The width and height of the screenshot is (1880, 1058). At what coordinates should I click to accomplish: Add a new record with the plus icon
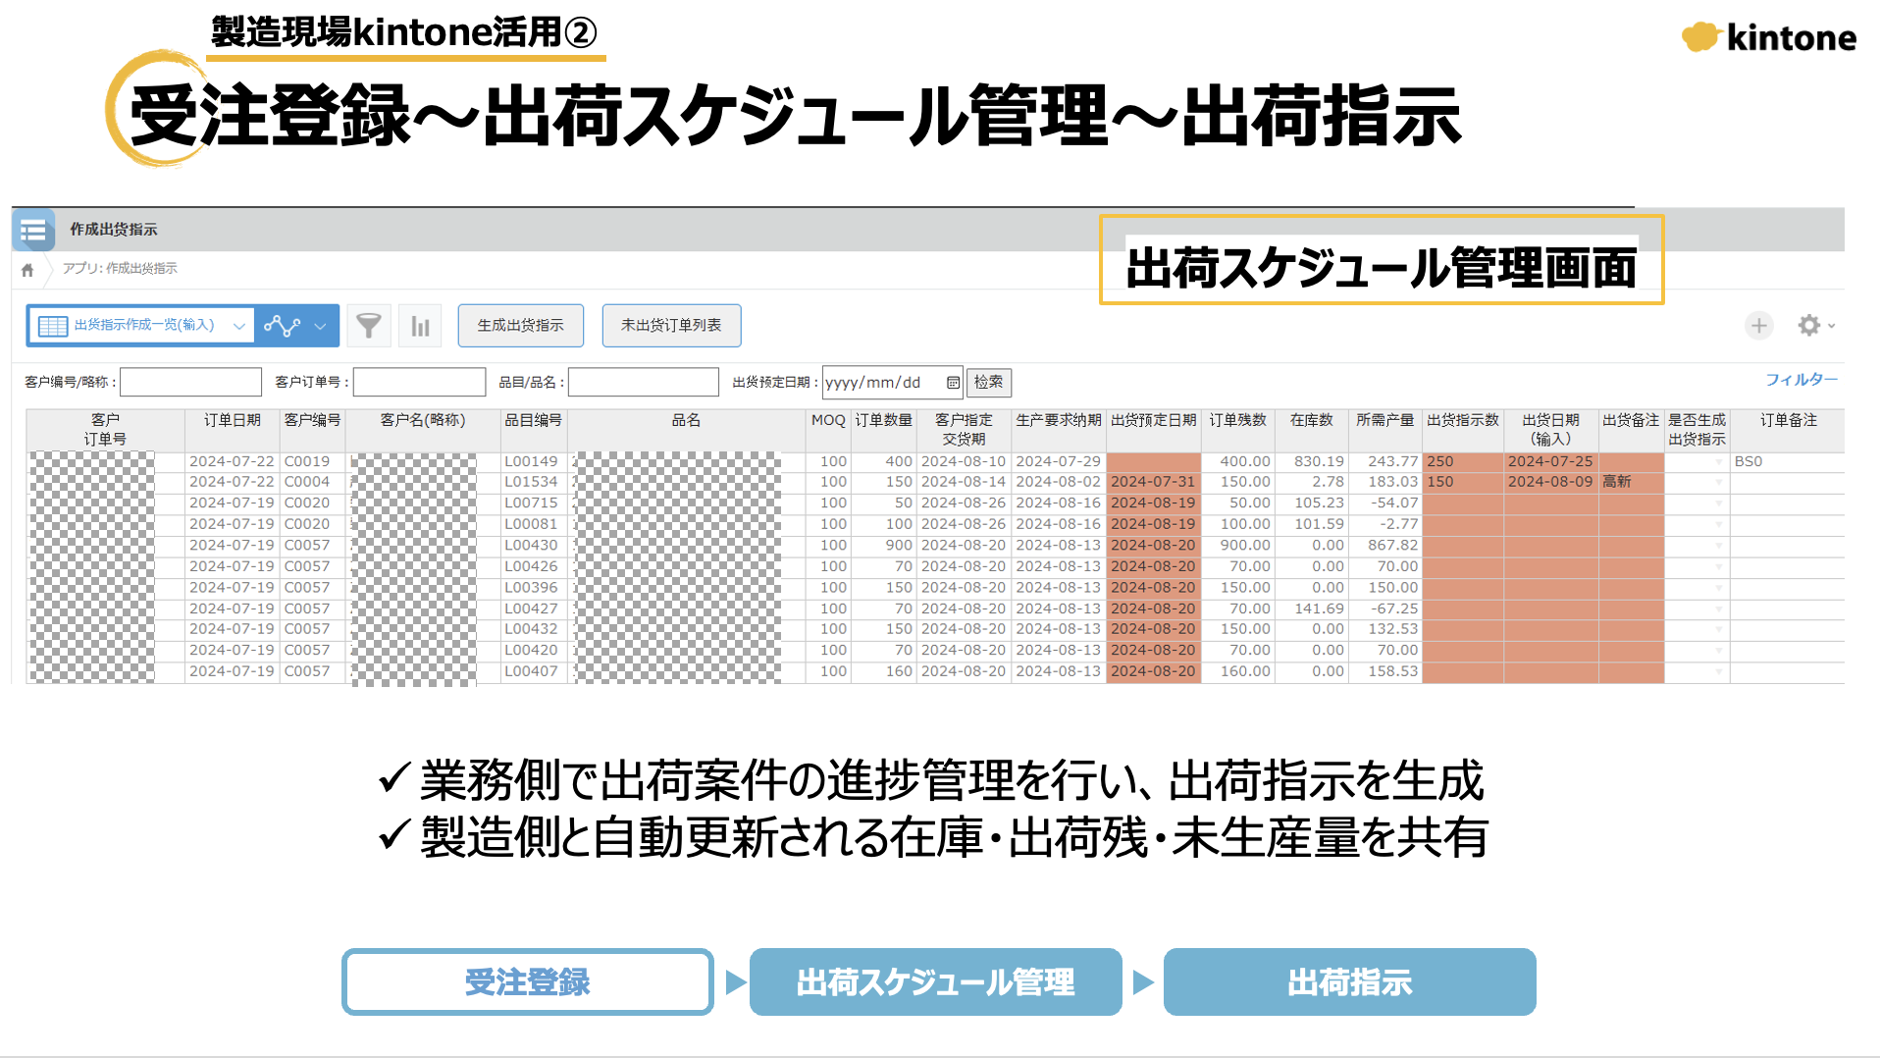tap(1758, 326)
